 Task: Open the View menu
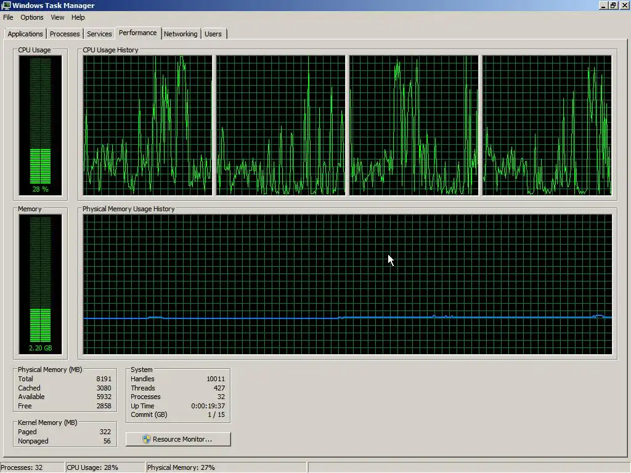point(57,17)
